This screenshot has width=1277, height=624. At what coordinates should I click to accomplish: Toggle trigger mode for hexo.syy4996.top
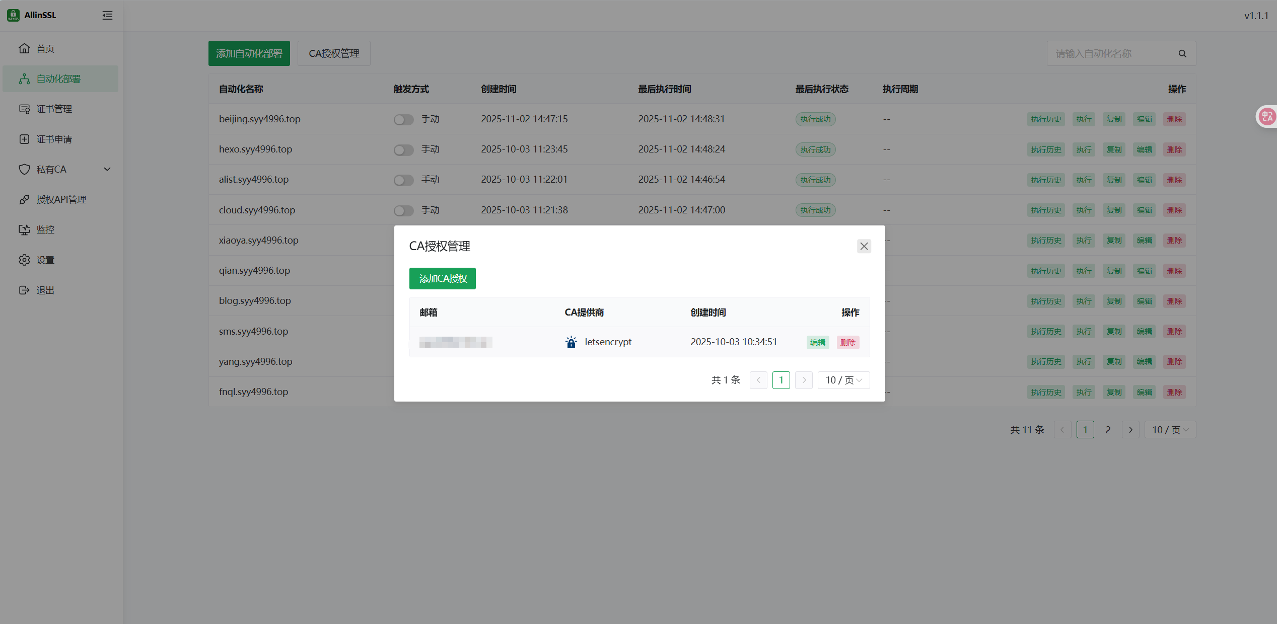[403, 149]
